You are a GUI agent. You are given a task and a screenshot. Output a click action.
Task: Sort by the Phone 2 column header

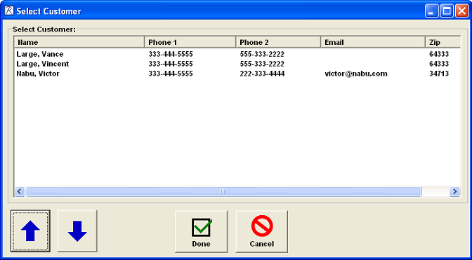[278, 42]
